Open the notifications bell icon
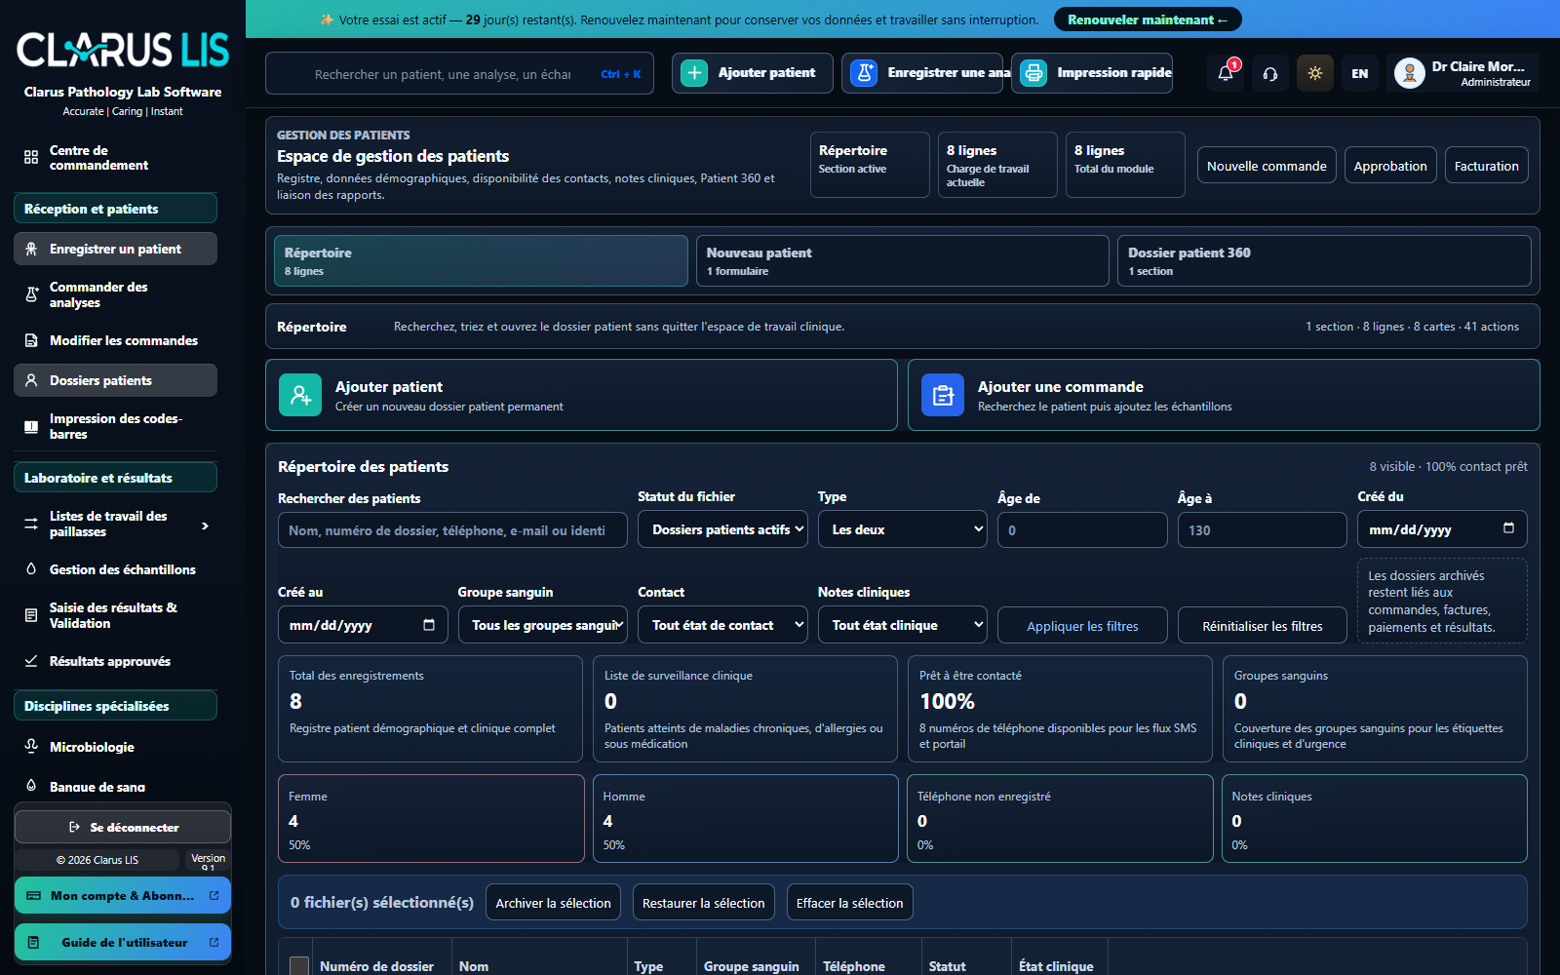Viewport: 1560px width, 975px height. click(x=1226, y=73)
